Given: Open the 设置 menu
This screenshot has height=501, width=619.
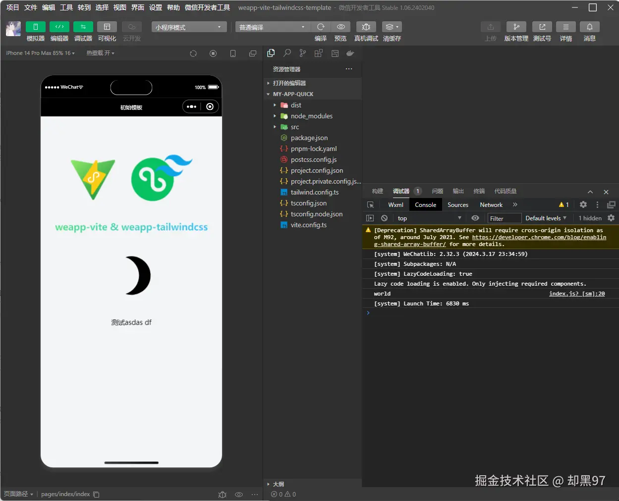Looking at the screenshot, I should coord(156,7).
